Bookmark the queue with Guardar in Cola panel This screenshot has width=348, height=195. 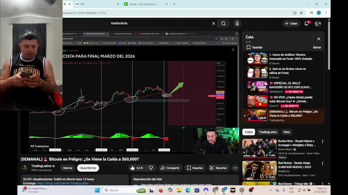coord(254,47)
